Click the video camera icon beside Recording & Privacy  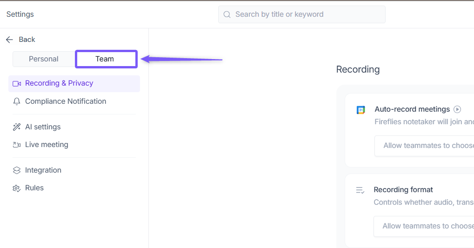[17, 84]
